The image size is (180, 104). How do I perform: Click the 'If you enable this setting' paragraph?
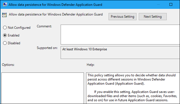(132, 96)
